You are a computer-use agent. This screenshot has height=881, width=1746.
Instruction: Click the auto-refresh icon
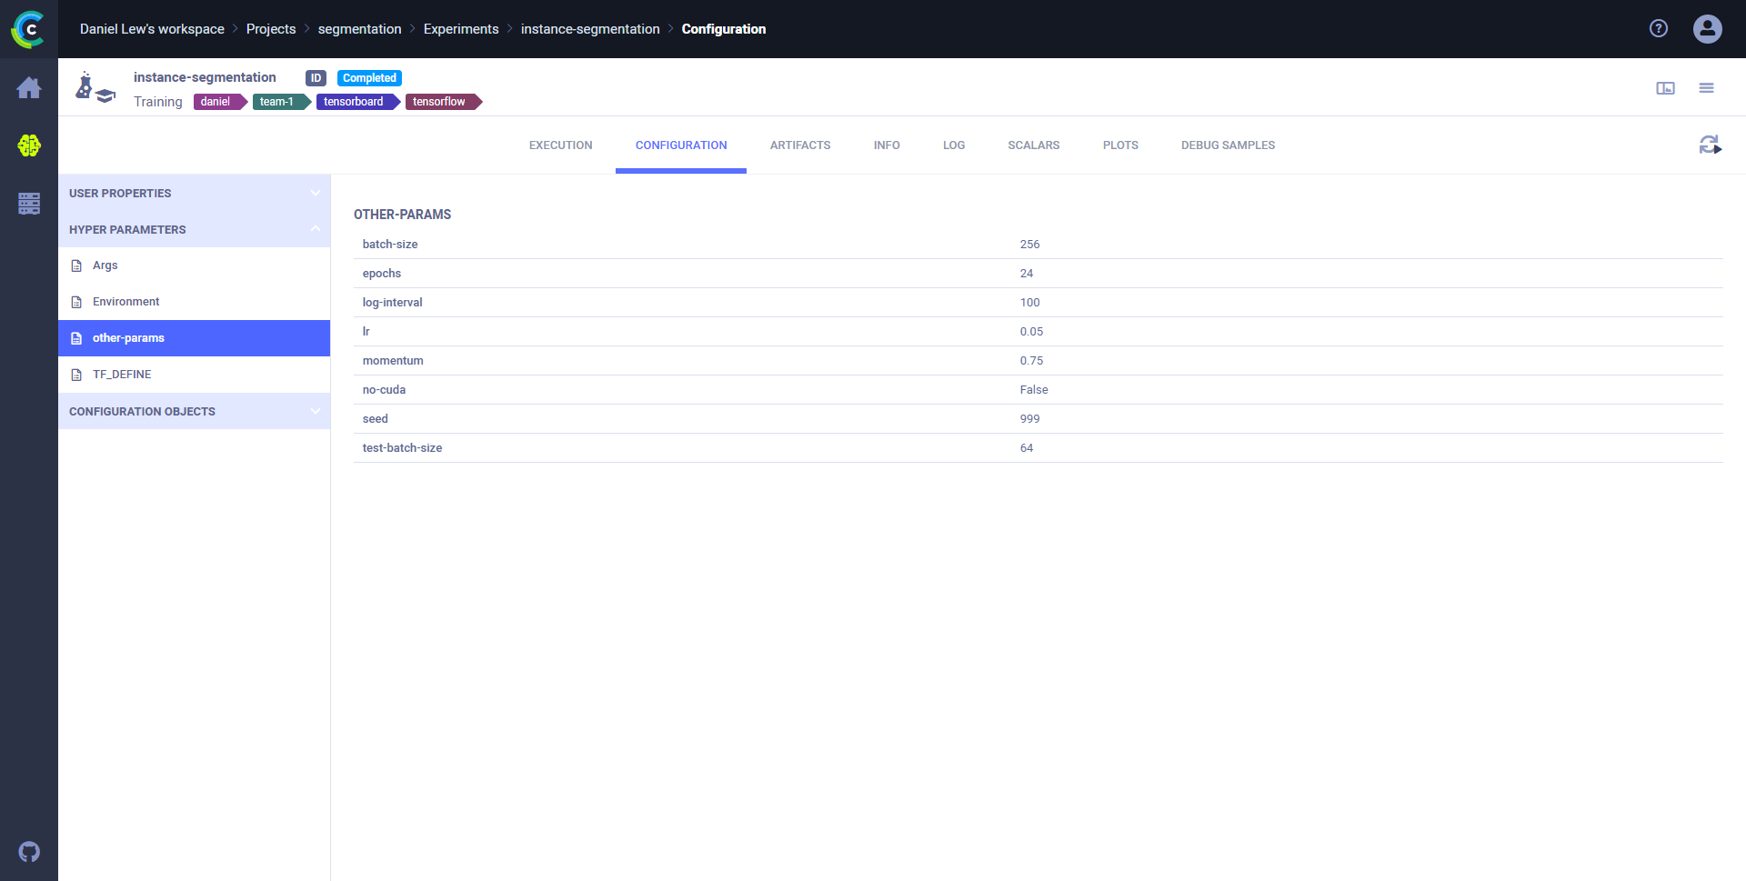pyautogui.click(x=1710, y=145)
